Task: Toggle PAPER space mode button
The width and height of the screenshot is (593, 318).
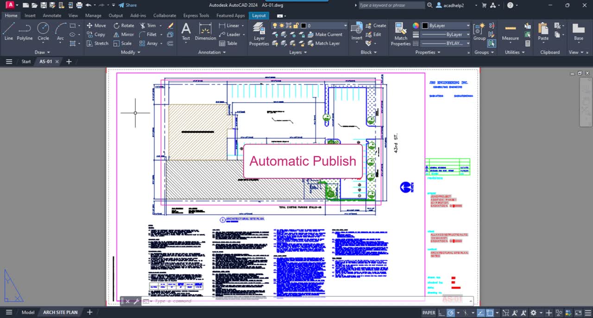Action: (429, 313)
